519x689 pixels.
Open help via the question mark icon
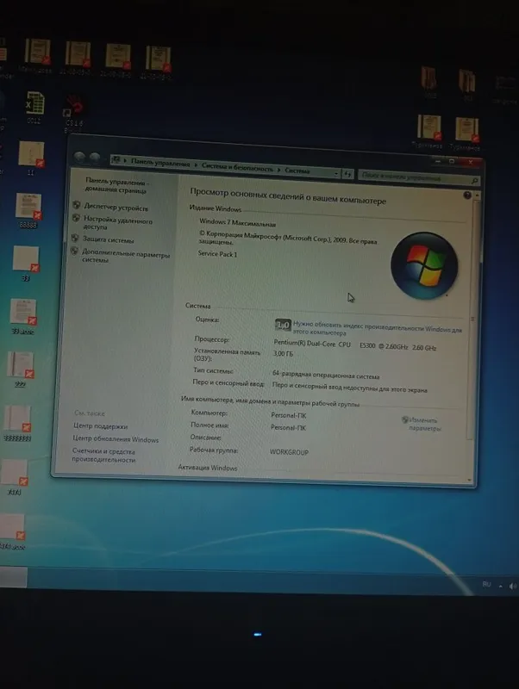467,196
